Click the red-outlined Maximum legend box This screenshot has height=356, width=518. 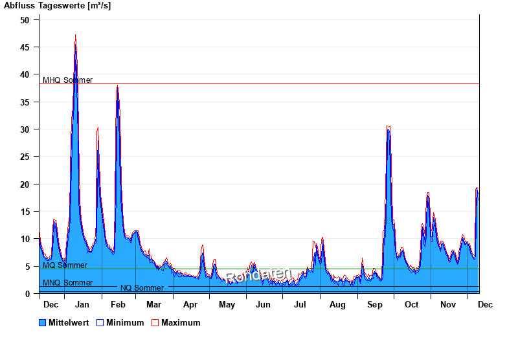155,323
